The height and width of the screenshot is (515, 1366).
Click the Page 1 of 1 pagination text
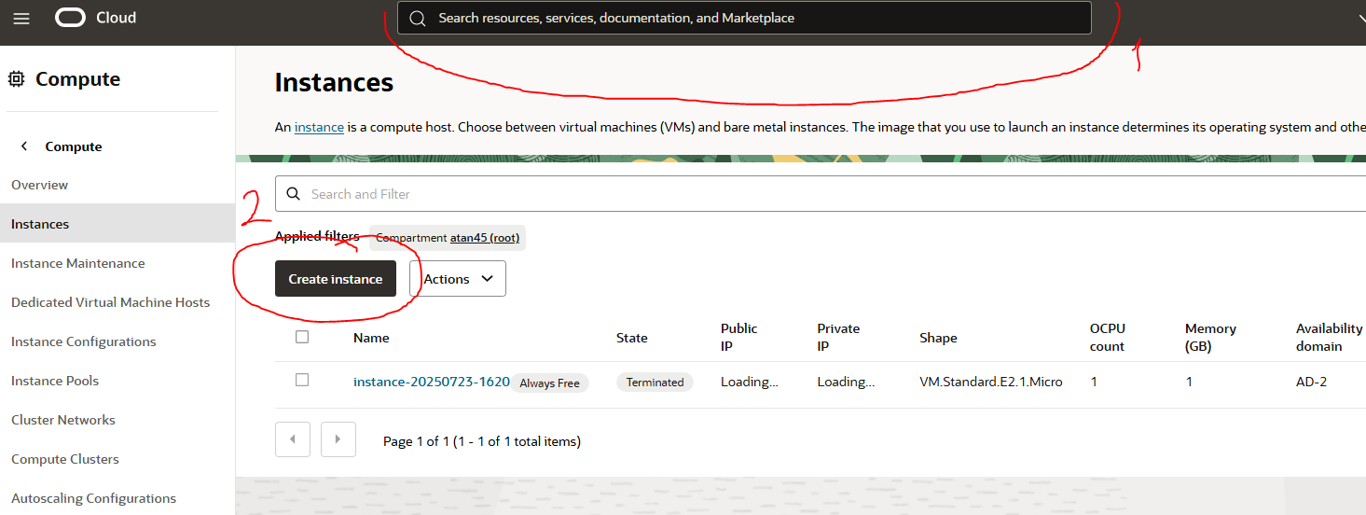482,441
